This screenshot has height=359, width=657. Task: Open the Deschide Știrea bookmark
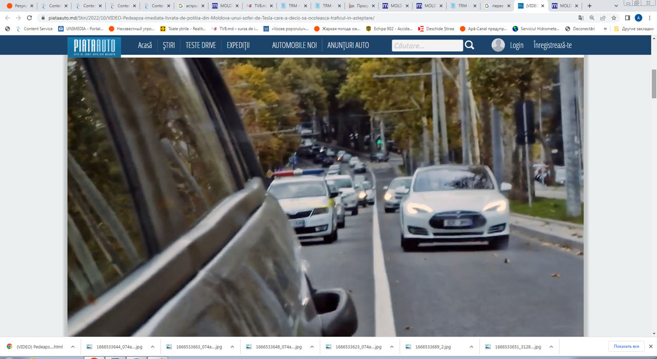click(x=436, y=29)
